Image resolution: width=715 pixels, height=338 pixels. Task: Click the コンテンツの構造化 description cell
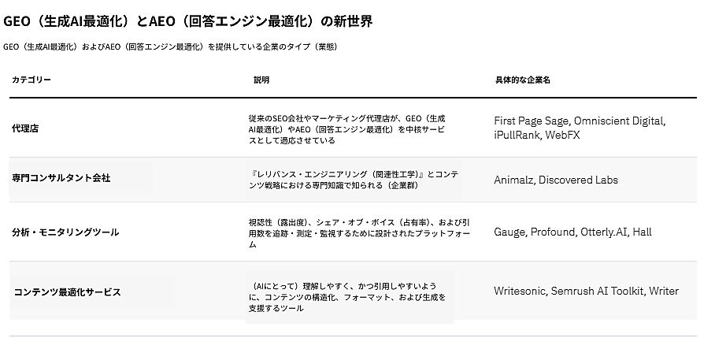(346, 297)
